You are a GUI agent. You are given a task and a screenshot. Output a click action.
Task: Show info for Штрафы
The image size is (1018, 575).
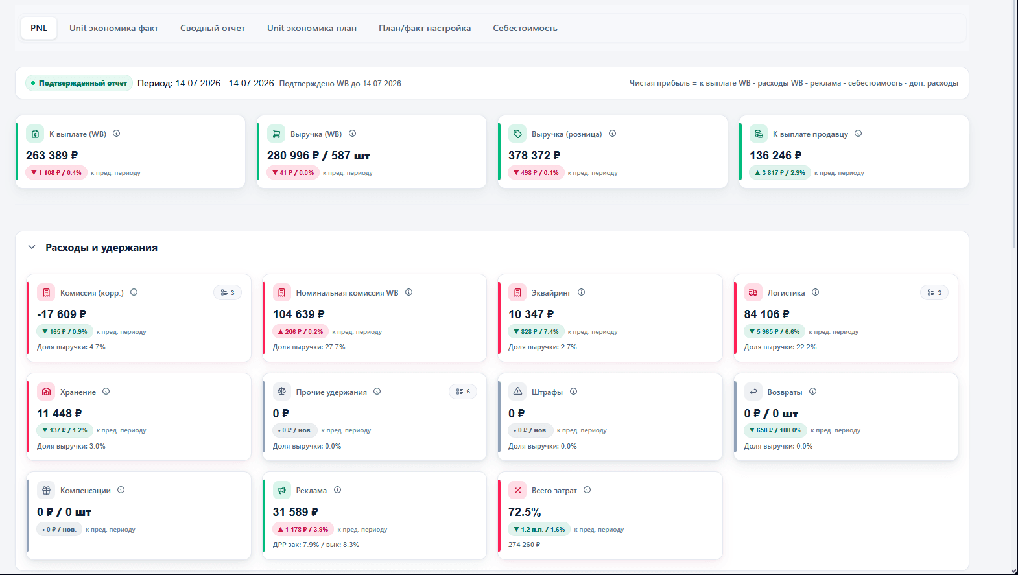pos(574,392)
